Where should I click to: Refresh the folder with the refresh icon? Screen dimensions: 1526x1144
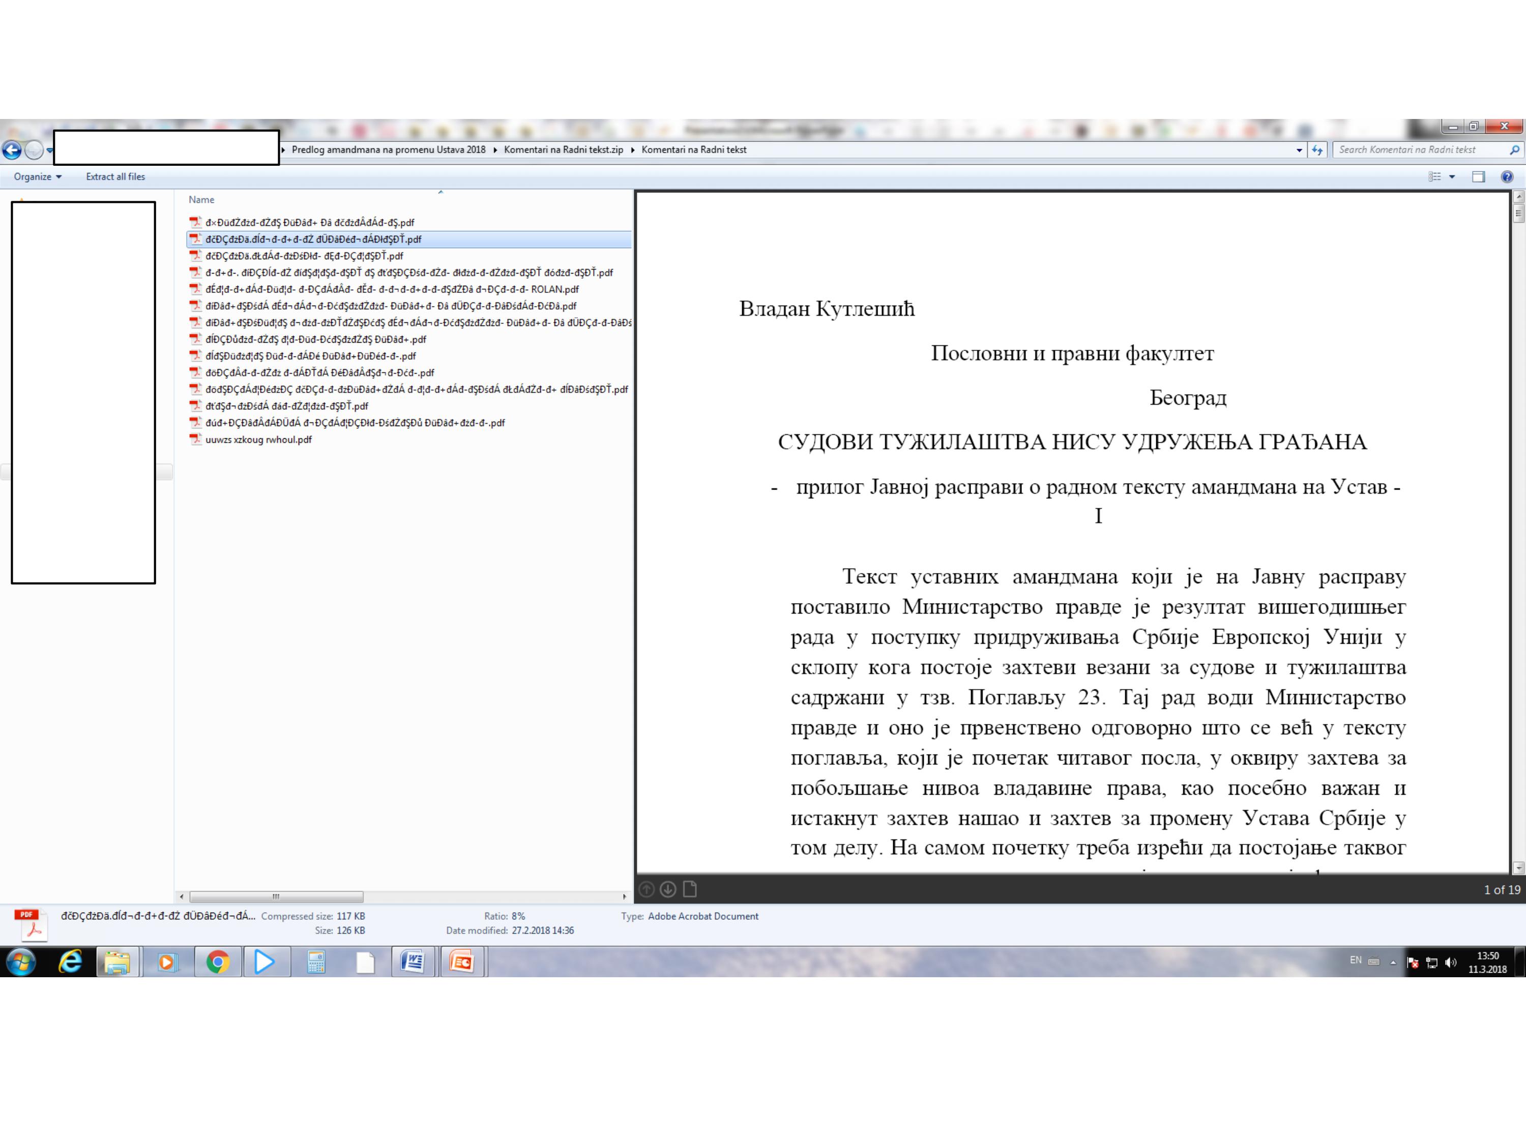point(1318,149)
